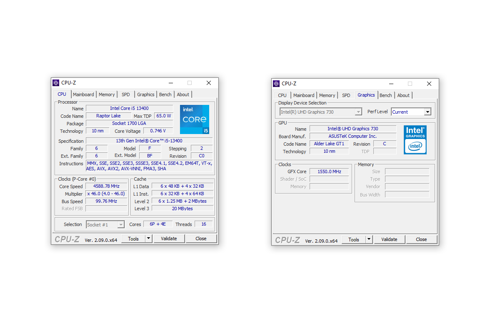The image size is (500, 333).
Task: Click the Instructions list box
Action: (x=149, y=166)
